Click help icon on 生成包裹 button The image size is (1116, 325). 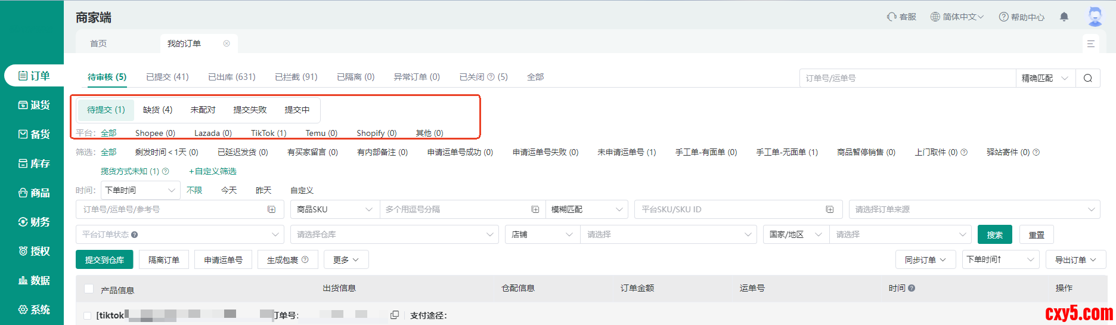(x=305, y=259)
